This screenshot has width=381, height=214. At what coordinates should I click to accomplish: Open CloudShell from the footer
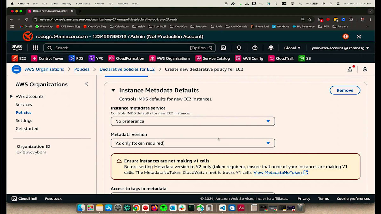pos(24,199)
